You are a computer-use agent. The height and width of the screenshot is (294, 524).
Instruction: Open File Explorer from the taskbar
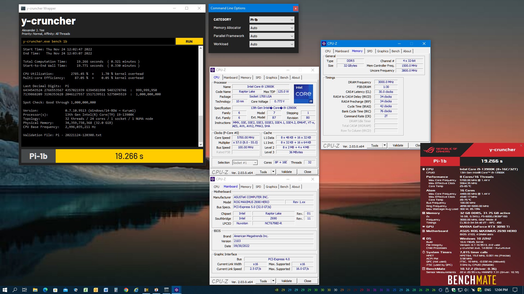coord(35,290)
